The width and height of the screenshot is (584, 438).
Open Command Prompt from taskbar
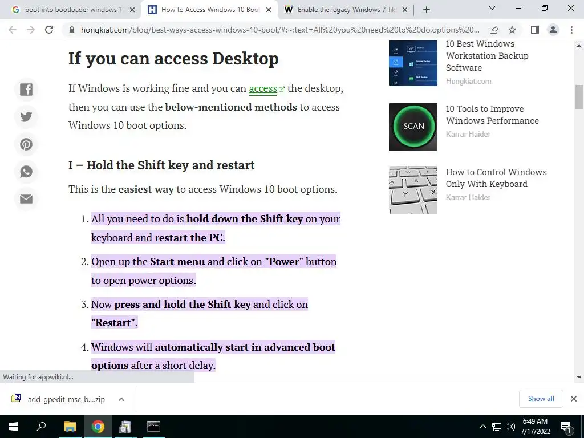(153, 427)
